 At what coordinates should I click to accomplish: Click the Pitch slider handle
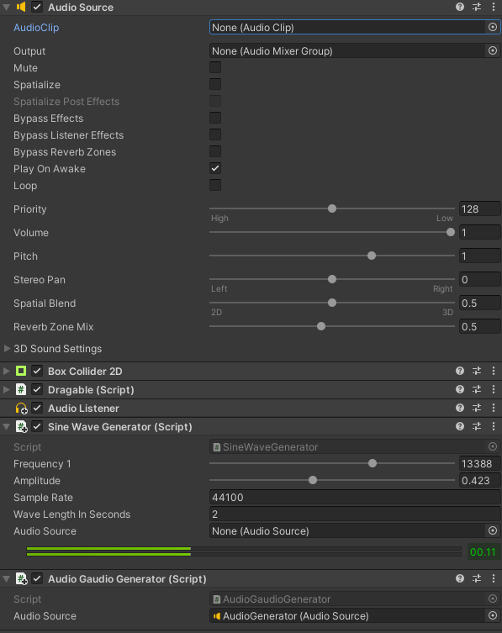coord(372,256)
